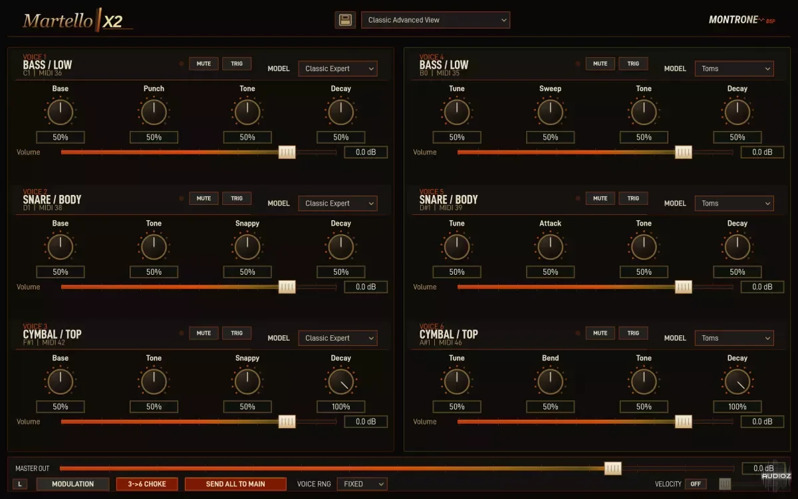Open Voice 4 Toms model dropdown
The image size is (798, 499).
(734, 69)
